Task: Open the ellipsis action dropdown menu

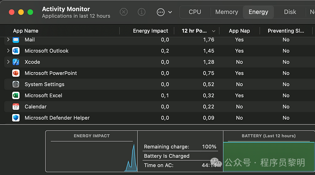Action: pyautogui.click(x=164, y=12)
